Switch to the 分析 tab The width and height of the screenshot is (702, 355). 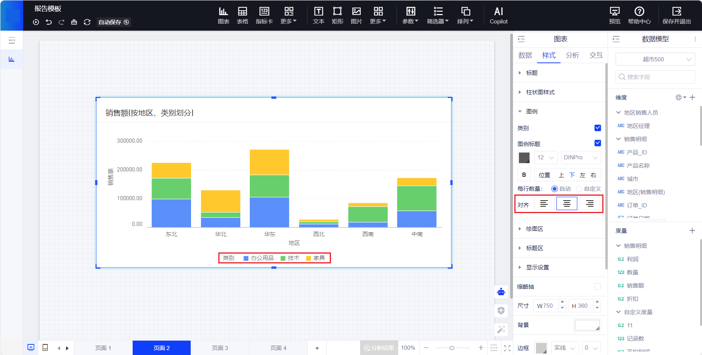tap(572, 55)
